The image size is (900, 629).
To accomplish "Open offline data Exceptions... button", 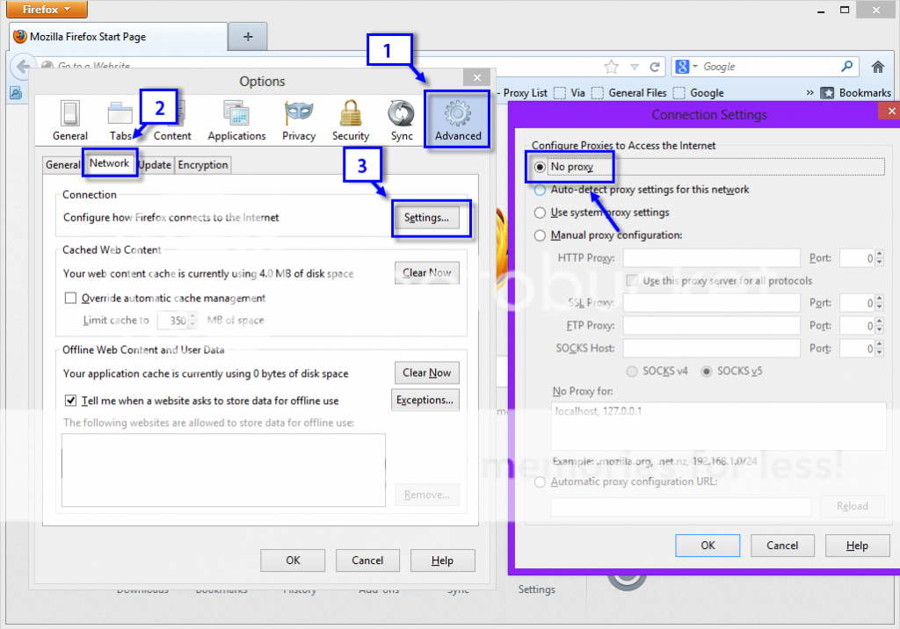I will coord(425,400).
